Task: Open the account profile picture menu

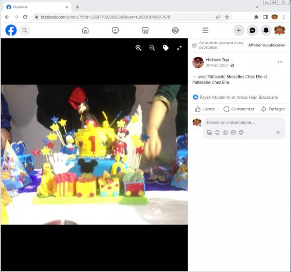Action: point(279,30)
